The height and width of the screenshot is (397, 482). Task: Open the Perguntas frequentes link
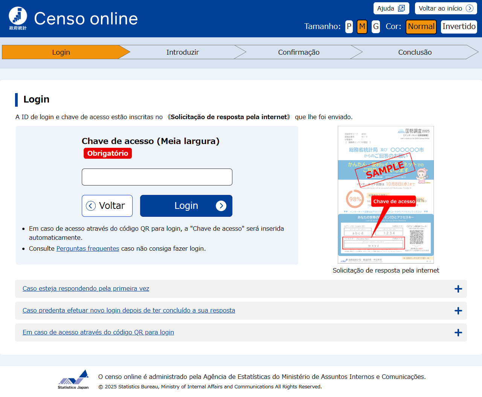click(x=88, y=249)
